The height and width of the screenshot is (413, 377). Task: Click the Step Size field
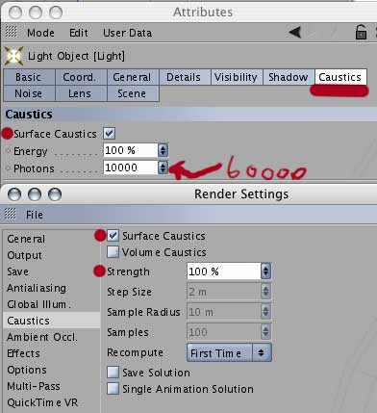pyautogui.click(x=224, y=292)
